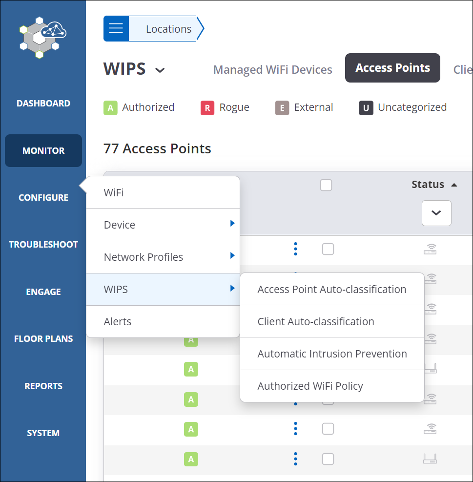The image size is (473, 482).
Task: Toggle the select-all checkbox in the table header
Action: pos(326,185)
